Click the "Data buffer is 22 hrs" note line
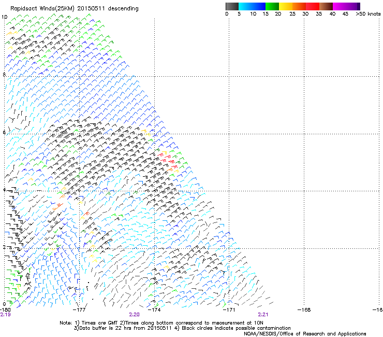The image size is (383, 337). tap(182, 328)
